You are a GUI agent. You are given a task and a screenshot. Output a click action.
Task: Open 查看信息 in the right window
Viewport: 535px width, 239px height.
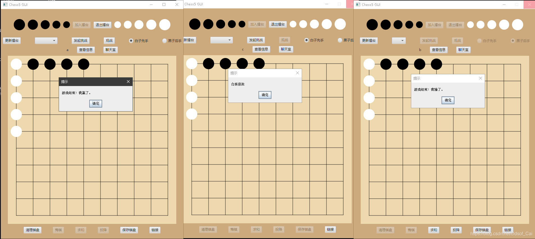(439, 50)
